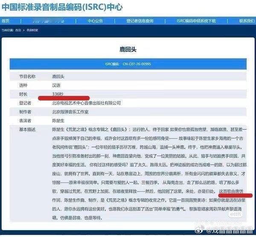Viewport: 256px width, 237px height.
Task: Open the 首页 navigation item
Action: click(6, 21)
